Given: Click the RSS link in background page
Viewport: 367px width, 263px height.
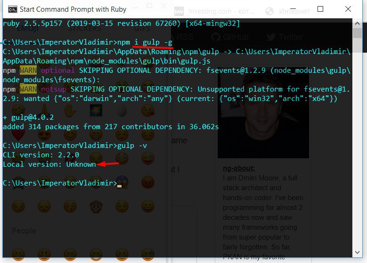Looking at the screenshot, I should pos(185,37).
